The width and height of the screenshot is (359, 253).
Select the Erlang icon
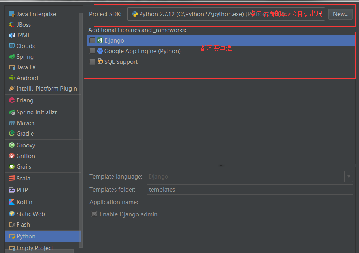click(x=12, y=100)
